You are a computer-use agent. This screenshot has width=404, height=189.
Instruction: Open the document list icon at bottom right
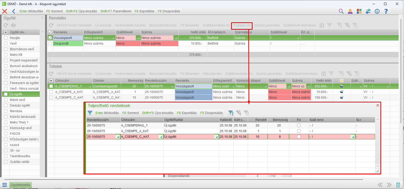398,185
